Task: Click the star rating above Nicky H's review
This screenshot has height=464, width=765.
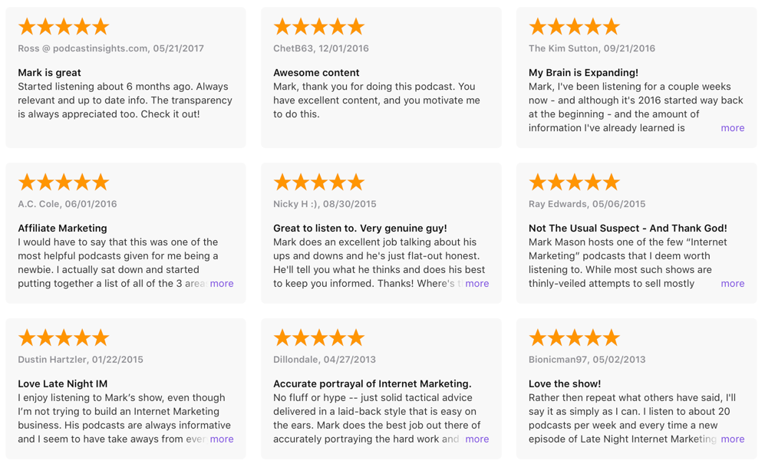Action: (x=319, y=183)
